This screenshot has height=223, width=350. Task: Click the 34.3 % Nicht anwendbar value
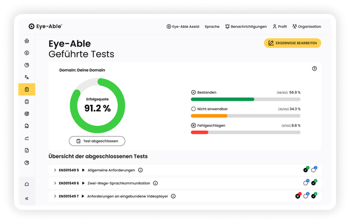tap(295, 109)
